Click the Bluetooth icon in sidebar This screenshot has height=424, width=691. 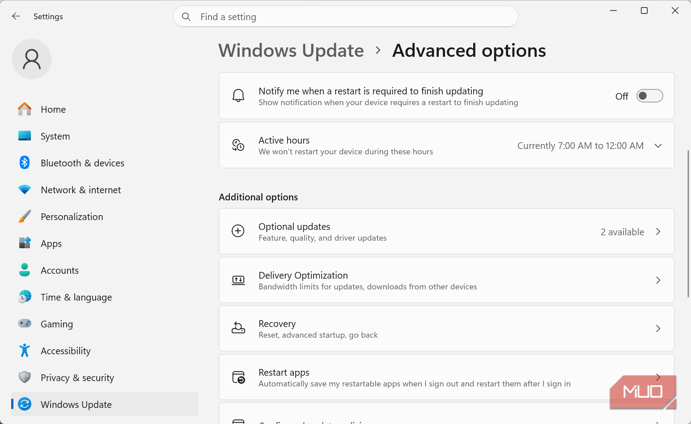click(25, 162)
